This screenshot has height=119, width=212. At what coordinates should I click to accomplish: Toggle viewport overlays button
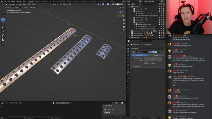108,4
